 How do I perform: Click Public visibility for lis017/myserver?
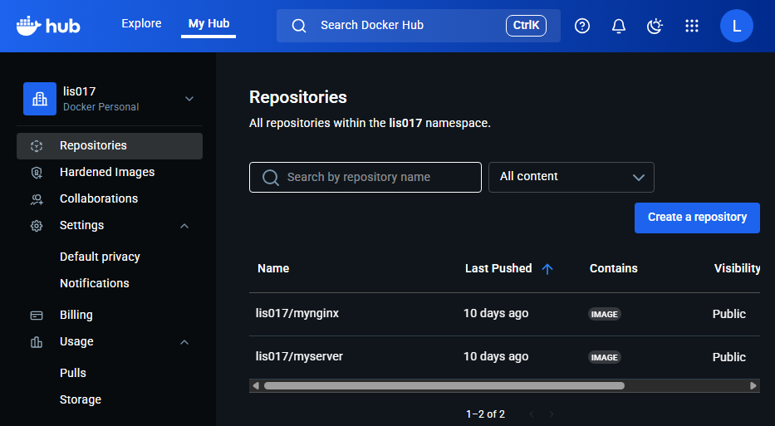pyautogui.click(x=729, y=357)
